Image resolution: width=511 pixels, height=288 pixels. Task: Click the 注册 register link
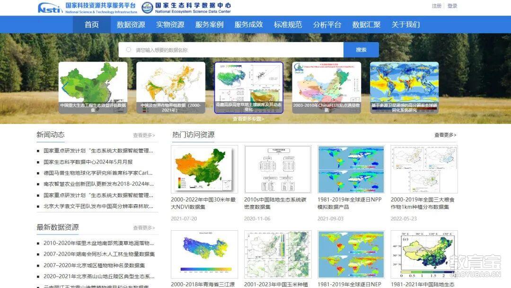pos(436,6)
